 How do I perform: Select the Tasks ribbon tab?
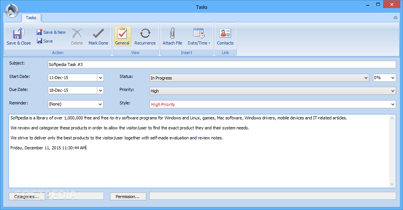pos(31,18)
